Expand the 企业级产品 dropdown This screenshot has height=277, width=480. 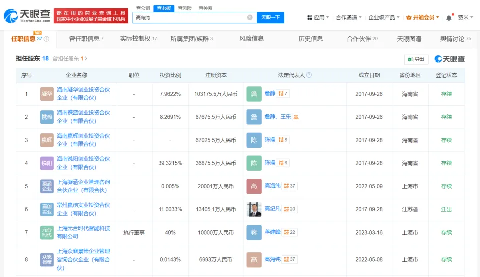point(384,18)
